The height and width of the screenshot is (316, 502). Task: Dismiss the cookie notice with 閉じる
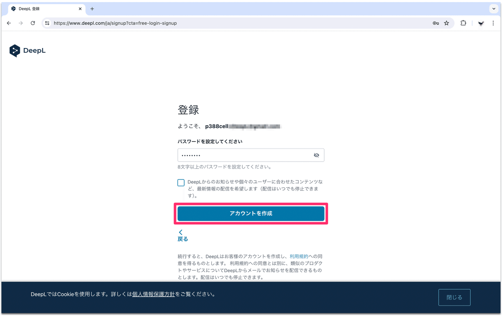pyautogui.click(x=454, y=297)
